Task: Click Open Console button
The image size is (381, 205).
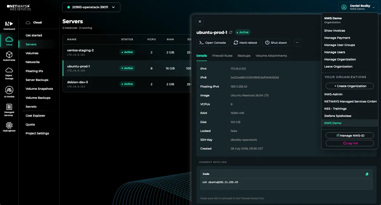Action: [x=212, y=43]
